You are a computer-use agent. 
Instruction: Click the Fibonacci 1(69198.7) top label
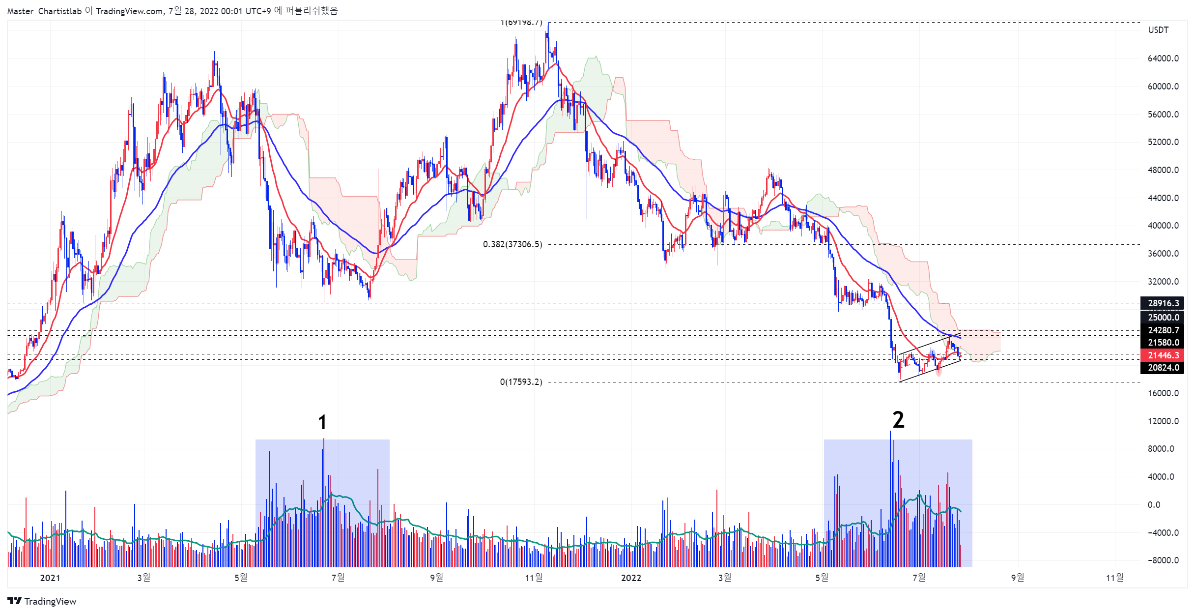[521, 23]
